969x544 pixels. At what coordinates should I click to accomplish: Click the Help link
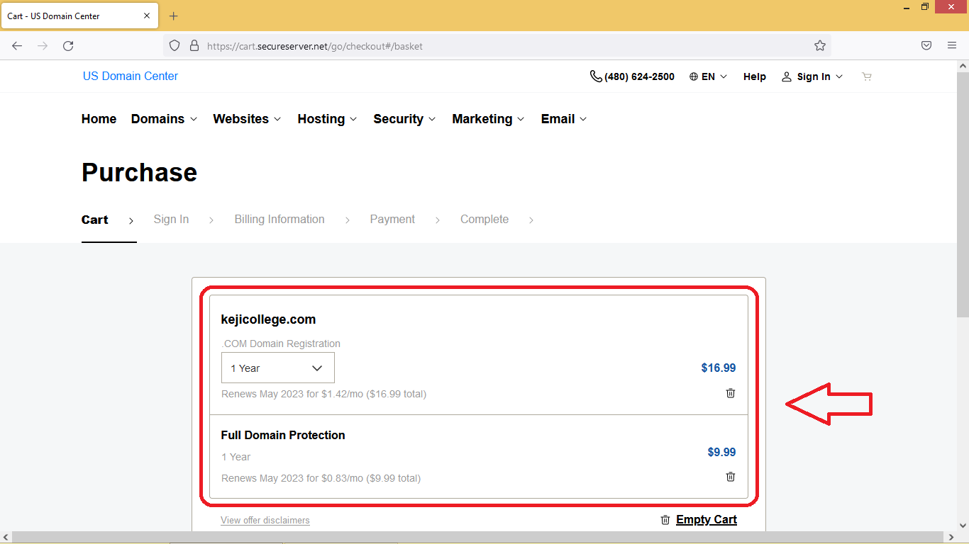(755, 76)
